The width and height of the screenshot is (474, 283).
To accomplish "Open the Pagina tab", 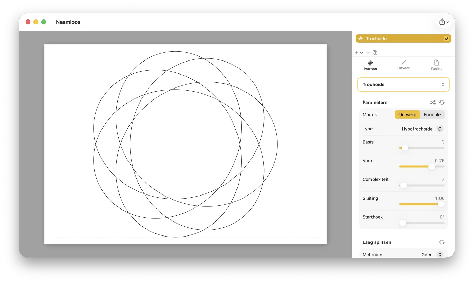I will click(x=437, y=65).
